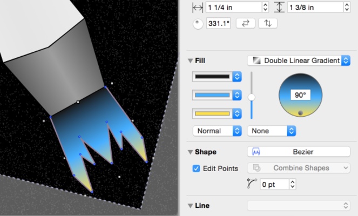Uncheck the Edit Points checkbox

pos(196,168)
